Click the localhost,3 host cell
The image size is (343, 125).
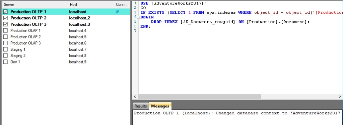[79, 24]
